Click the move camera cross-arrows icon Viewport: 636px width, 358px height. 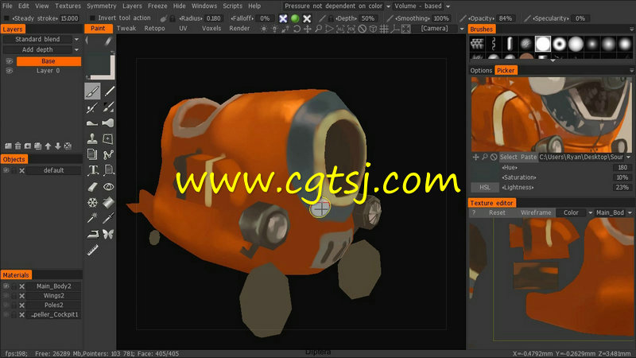click(x=308, y=29)
